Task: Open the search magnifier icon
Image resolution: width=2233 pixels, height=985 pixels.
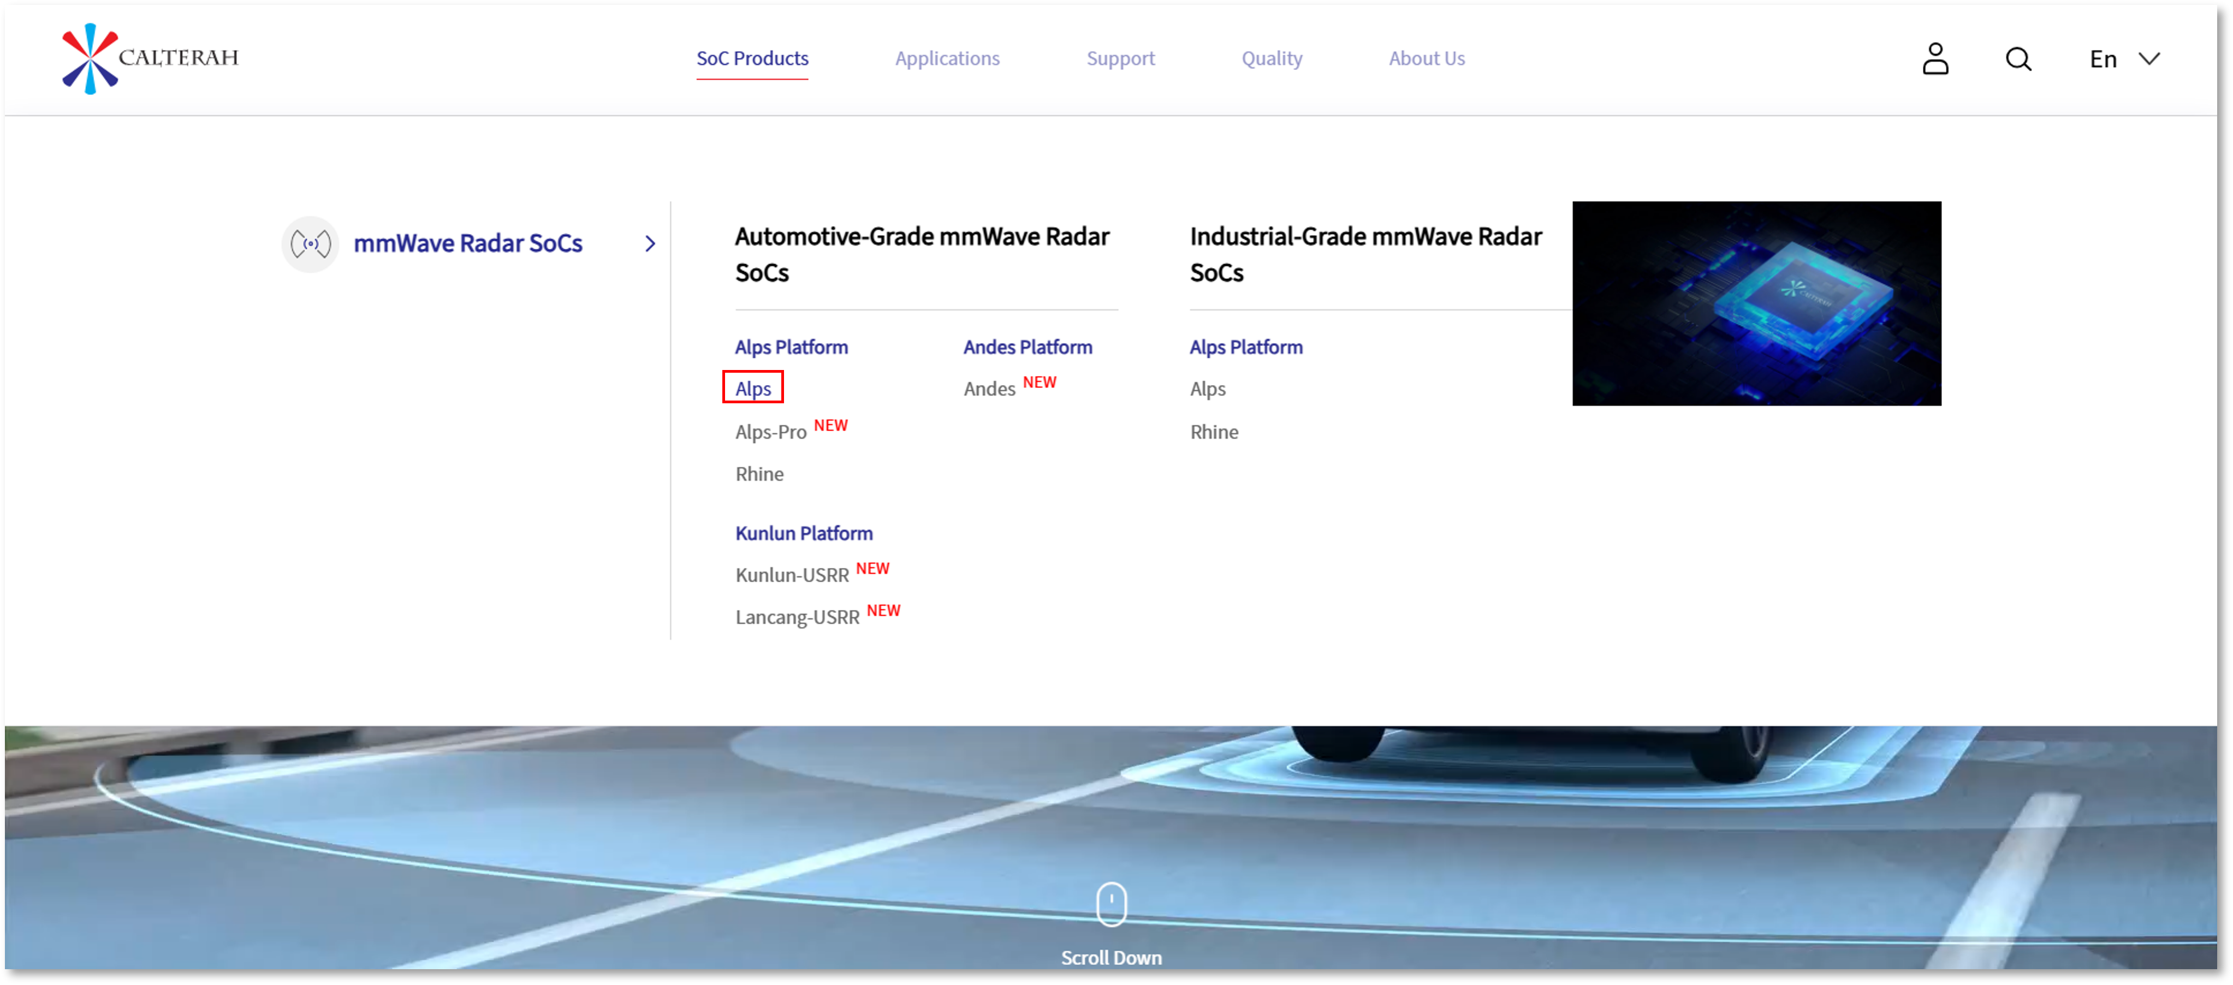Action: click(2018, 59)
